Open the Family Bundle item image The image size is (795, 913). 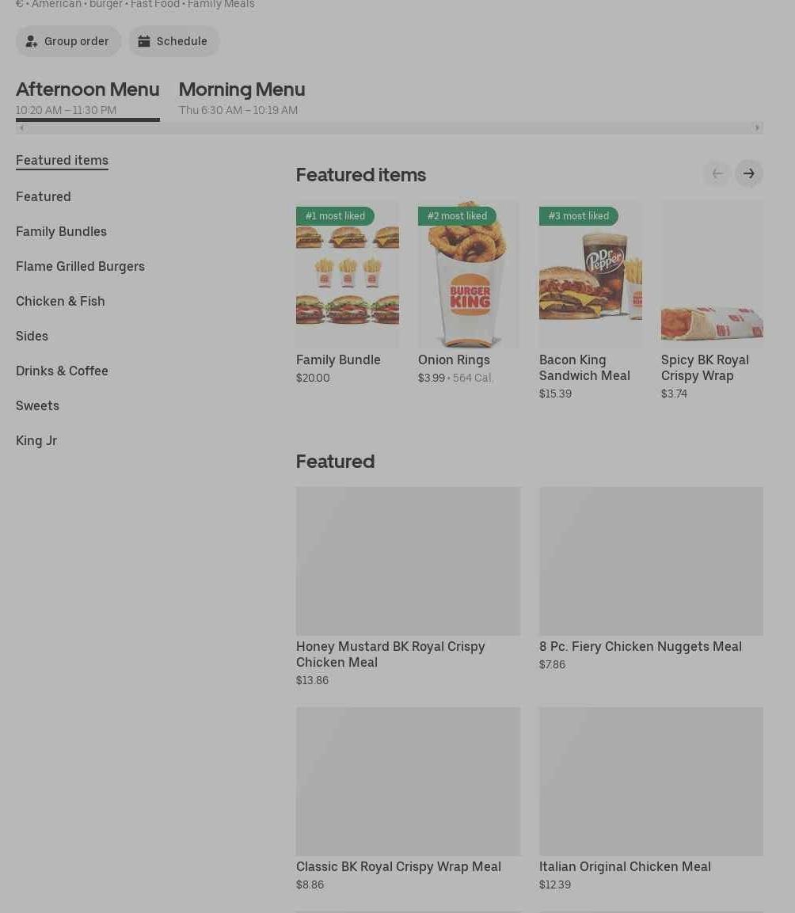[x=347, y=274]
